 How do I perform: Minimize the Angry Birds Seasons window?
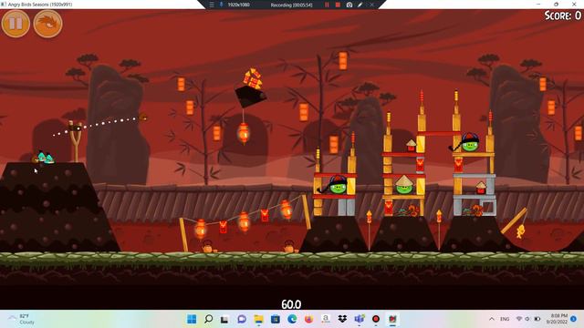click(x=538, y=4)
